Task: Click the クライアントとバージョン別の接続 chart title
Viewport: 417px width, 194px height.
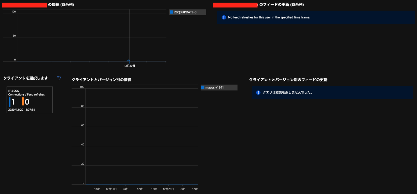Action: 102,80
